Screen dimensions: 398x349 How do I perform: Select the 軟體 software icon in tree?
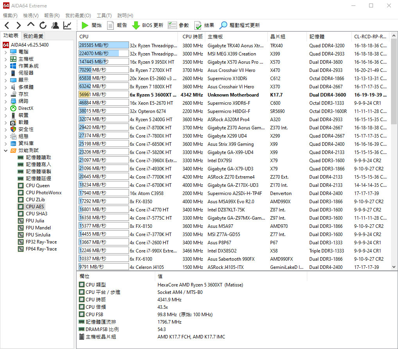point(13,122)
